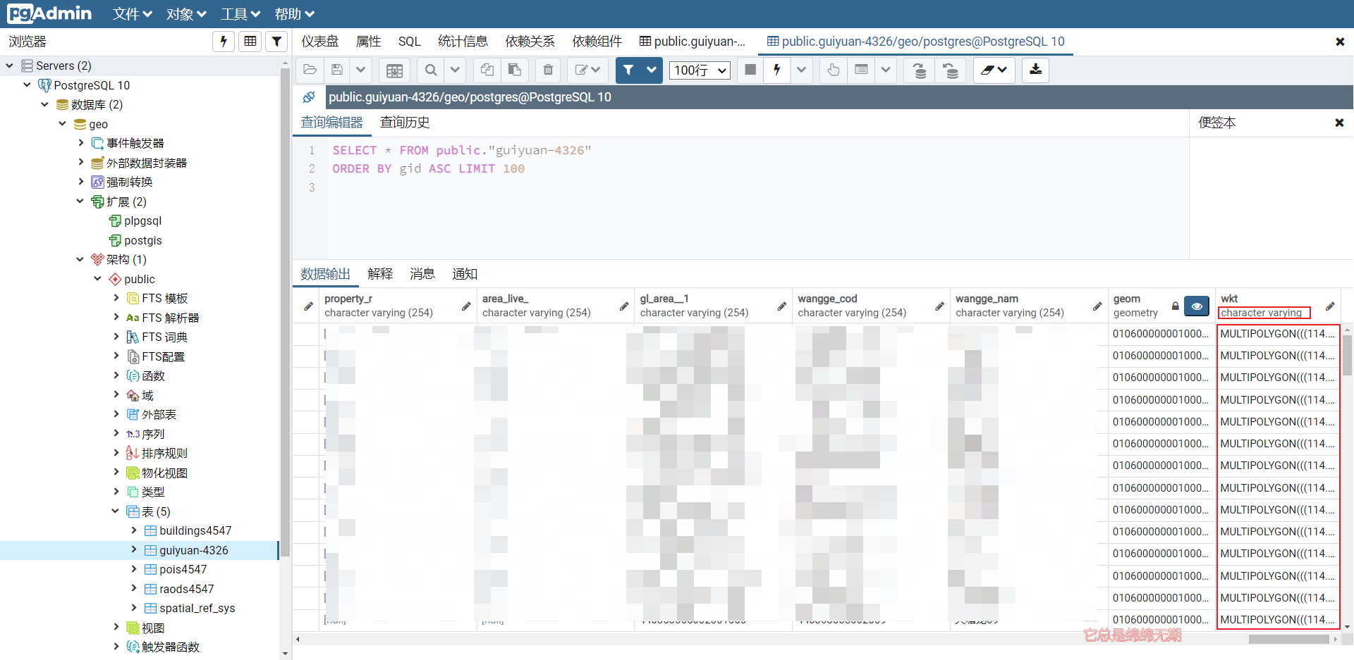Save data changes grid icon
This screenshot has width=1354, height=660.
tap(395, 70)
